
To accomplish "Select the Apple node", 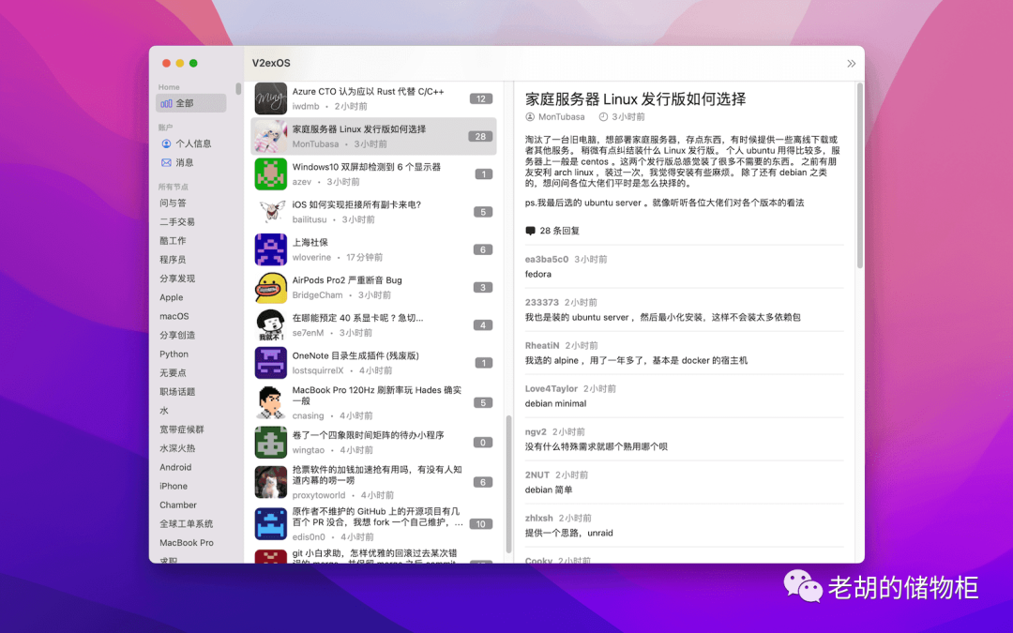I will coord(172,297).
